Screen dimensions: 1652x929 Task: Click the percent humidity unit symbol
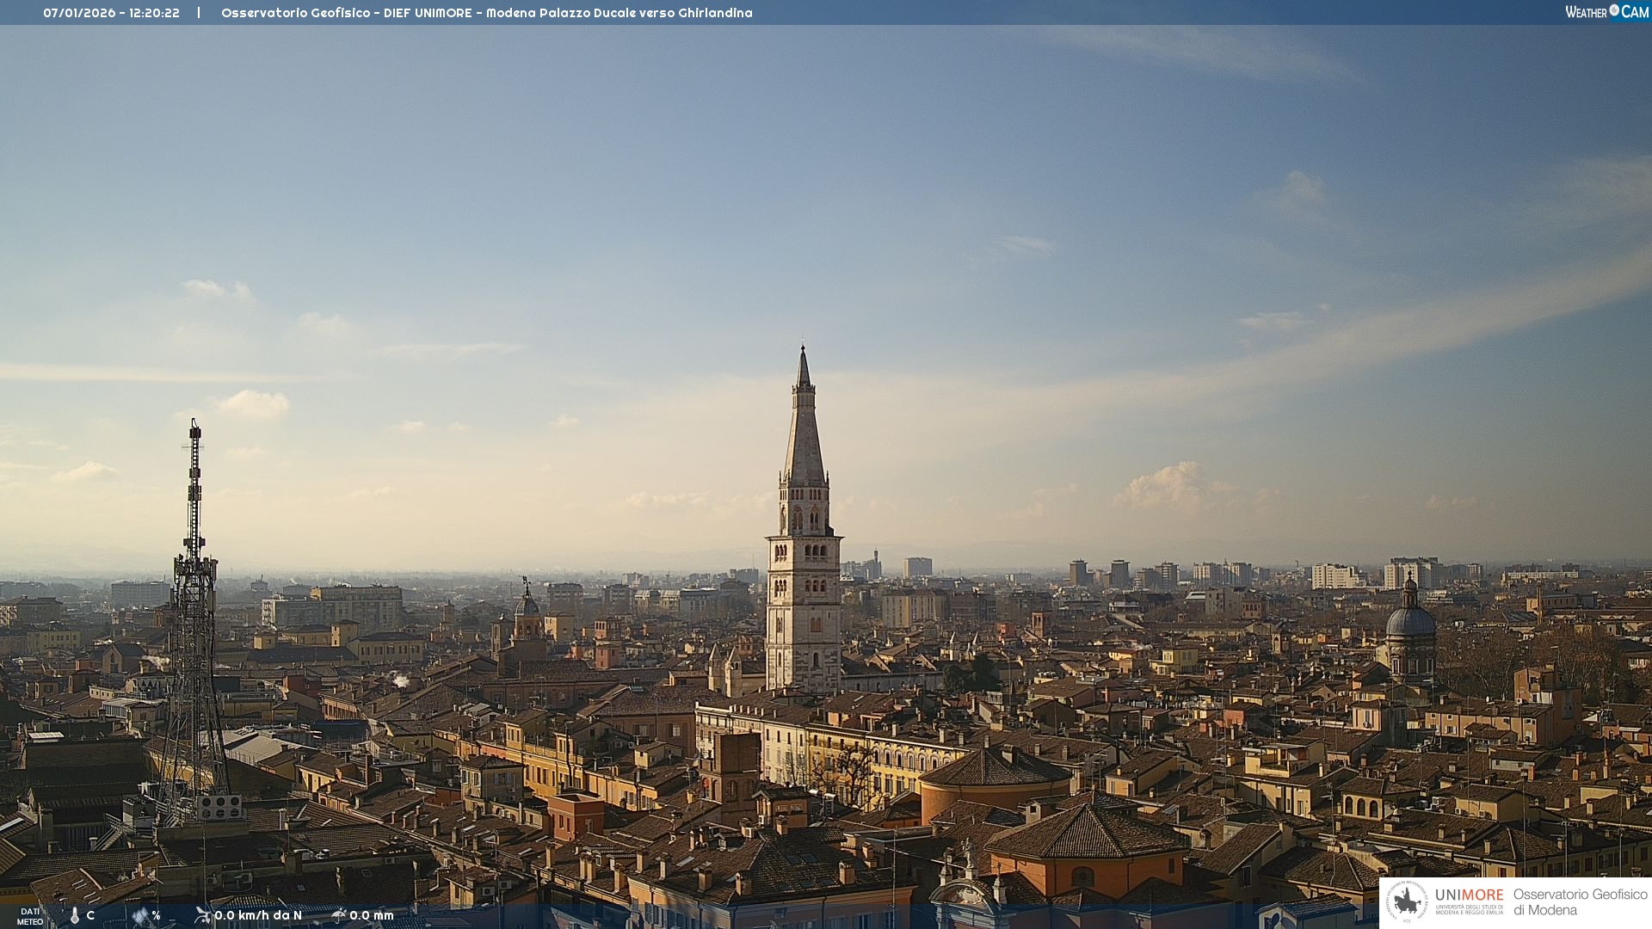pos(157,915)
